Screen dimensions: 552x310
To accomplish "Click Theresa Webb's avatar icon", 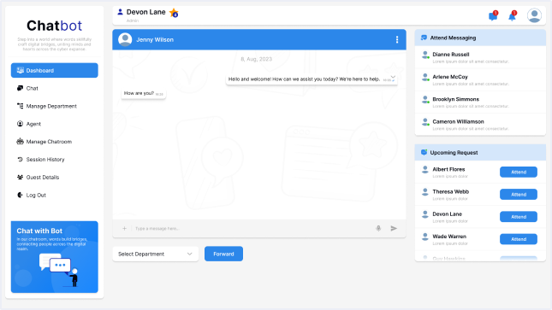I will point(425,192).
